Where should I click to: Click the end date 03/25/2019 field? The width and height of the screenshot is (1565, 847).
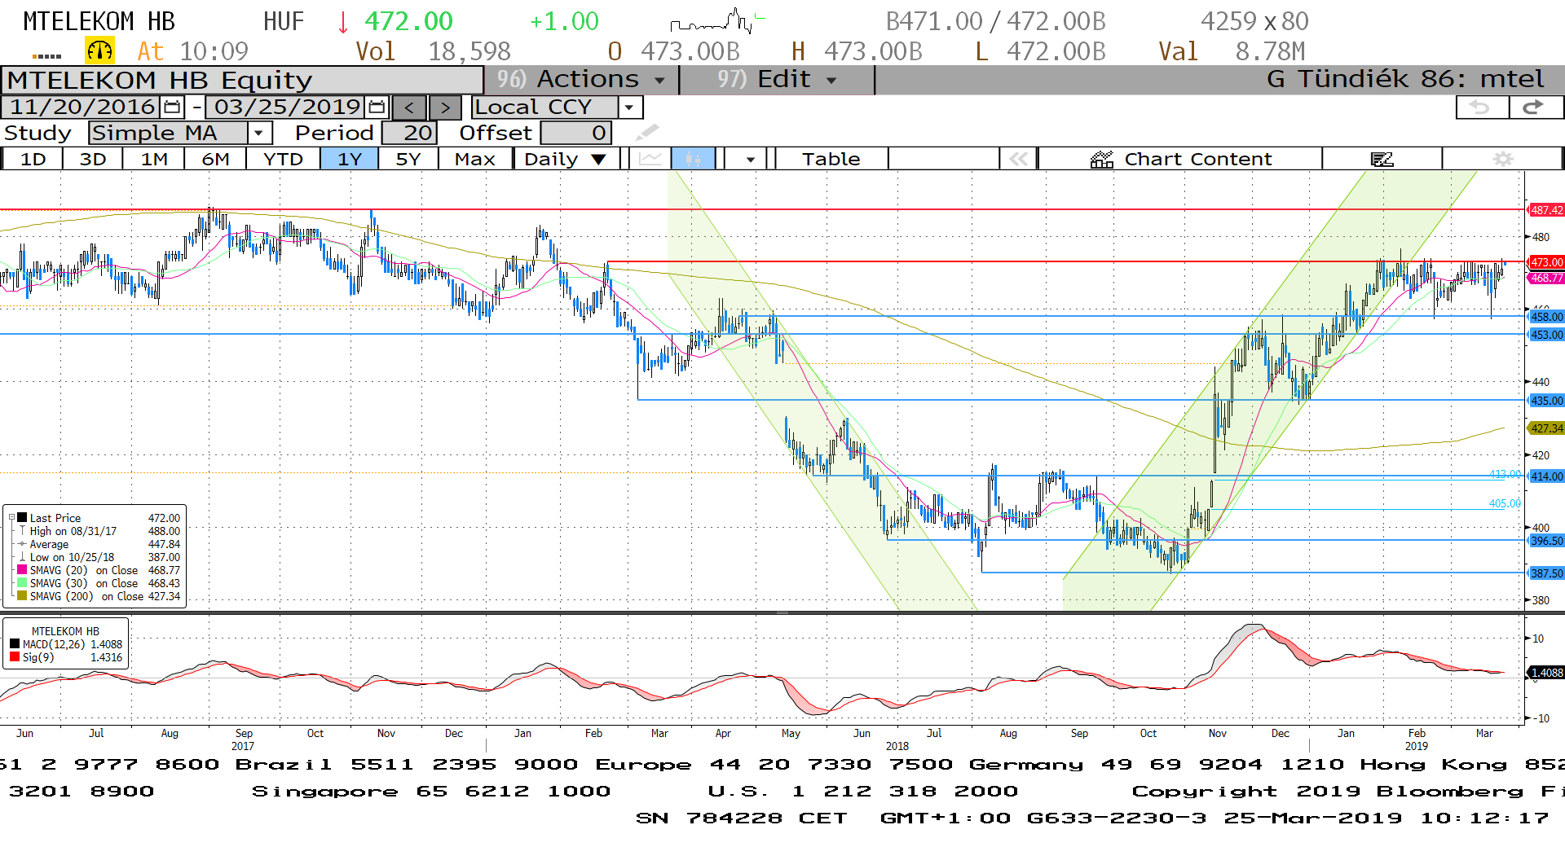point(287,108)
